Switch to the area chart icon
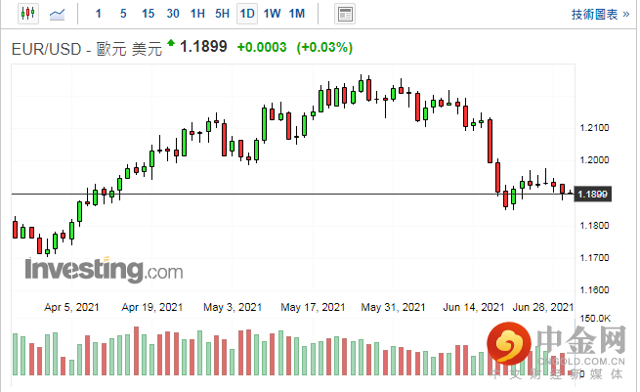The height and width of the screenshot is (392, 640). (x=58, y=14)
